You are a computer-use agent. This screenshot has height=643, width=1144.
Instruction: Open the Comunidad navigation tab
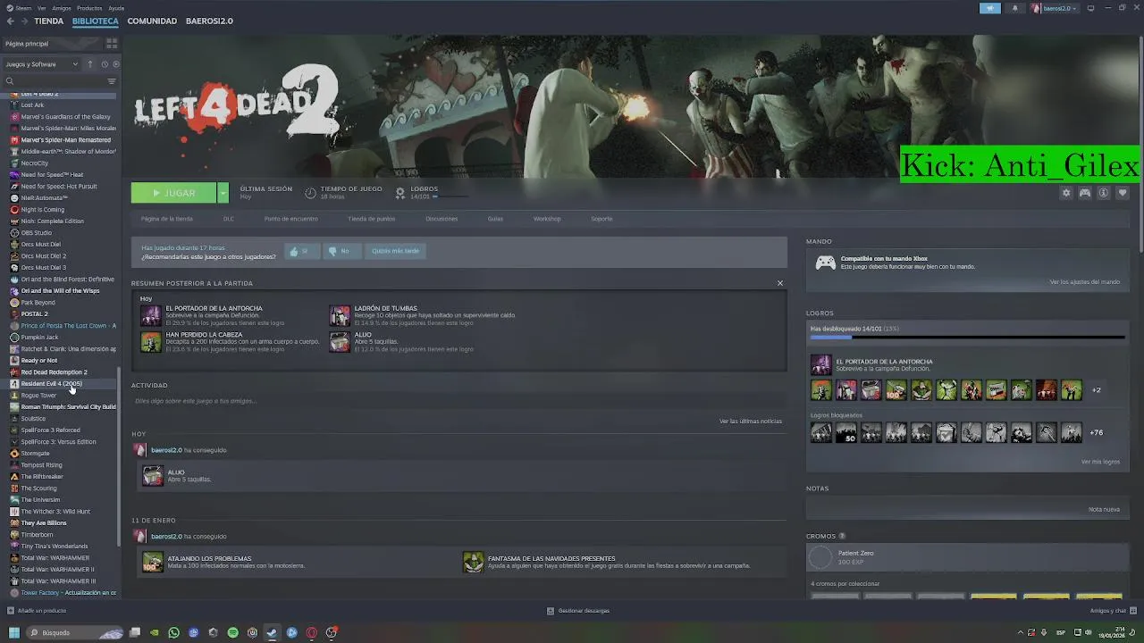152,21
